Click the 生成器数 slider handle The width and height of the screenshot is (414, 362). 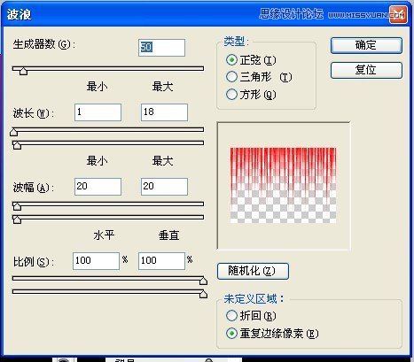click(23, 71)
